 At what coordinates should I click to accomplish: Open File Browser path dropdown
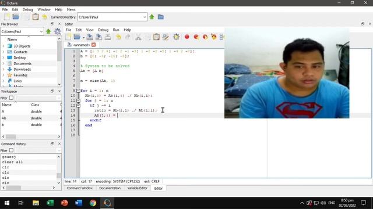pos(41,31)
